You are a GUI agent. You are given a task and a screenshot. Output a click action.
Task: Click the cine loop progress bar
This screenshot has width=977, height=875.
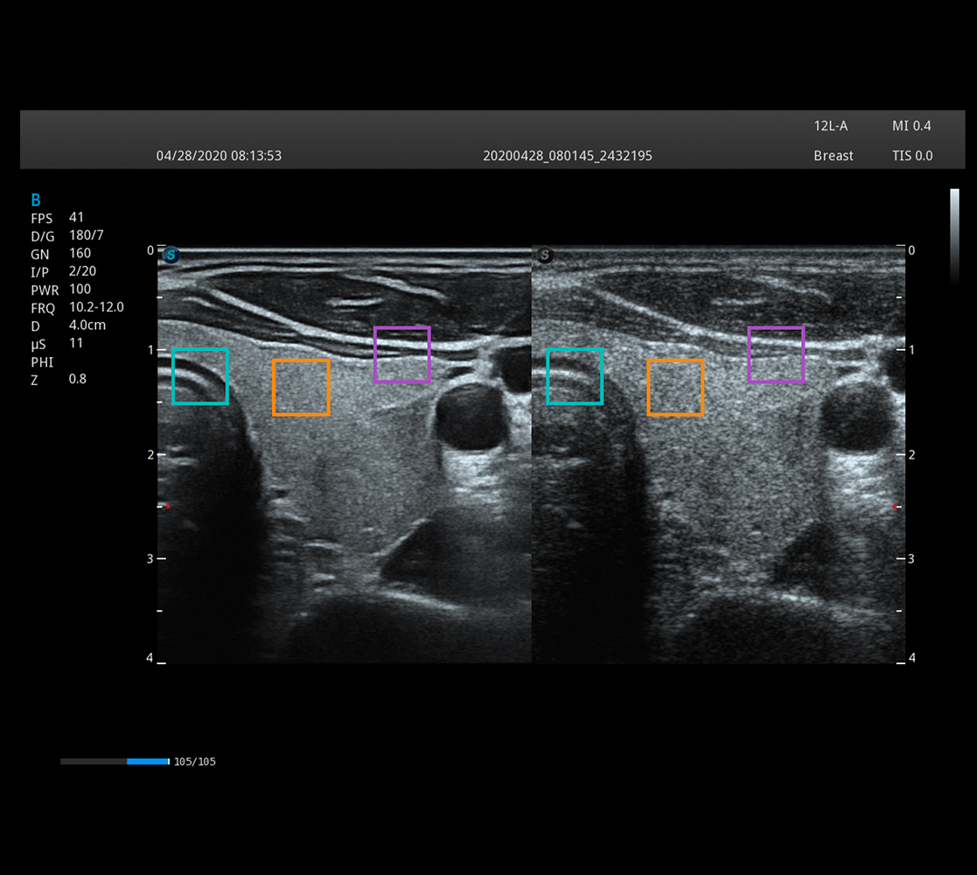click(x=115, y=761)
